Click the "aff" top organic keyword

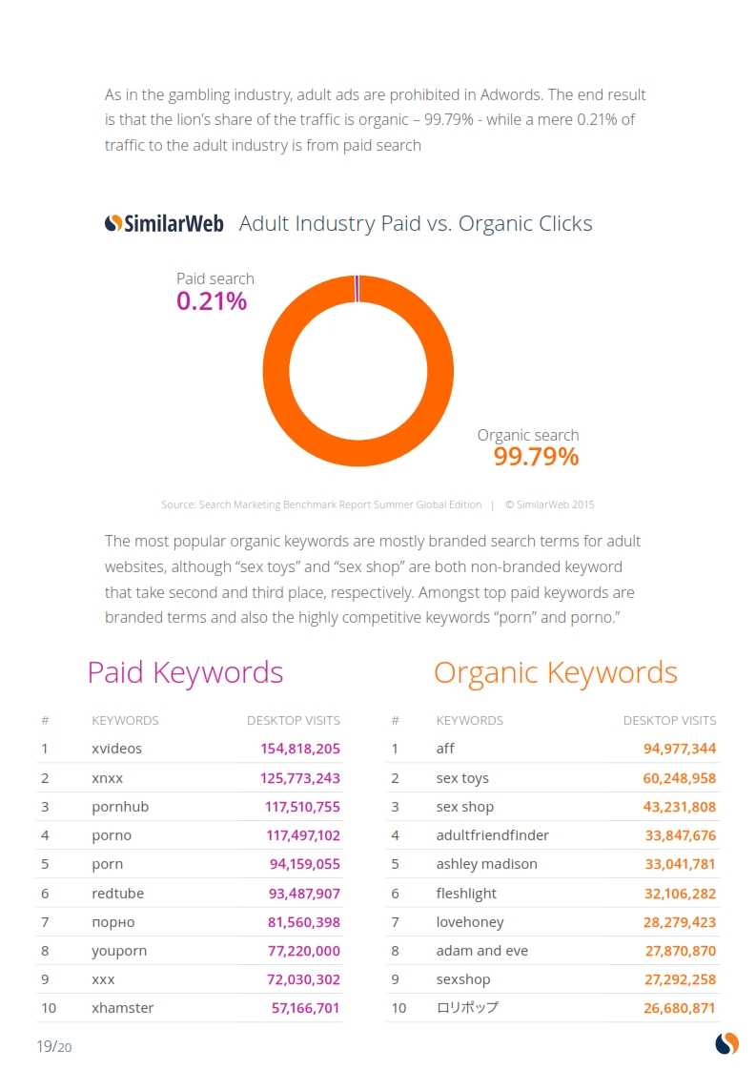(445, 749)
